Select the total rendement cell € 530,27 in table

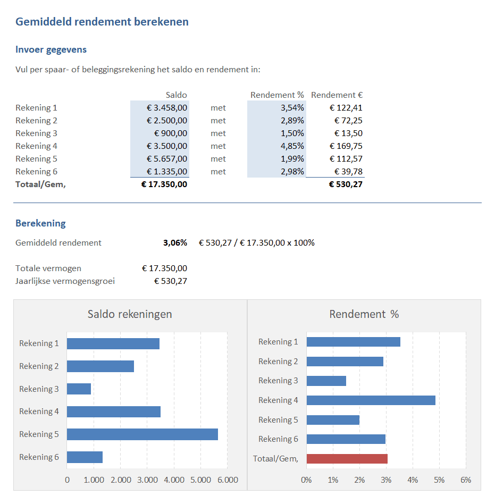pos(346,184)
